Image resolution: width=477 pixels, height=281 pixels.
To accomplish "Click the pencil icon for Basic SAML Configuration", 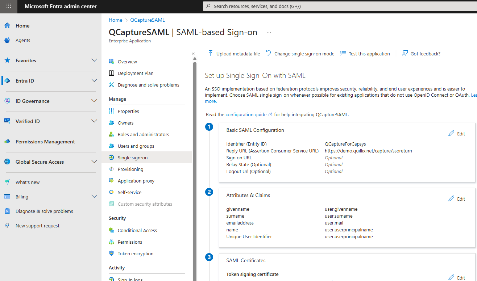I will 451,134.
